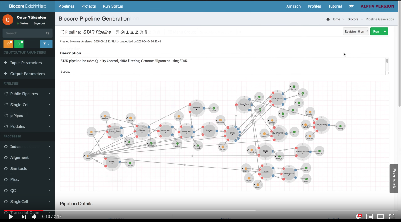Open the Revision dropdown
The width and height of the screenshot is (401, 222).
356,31
